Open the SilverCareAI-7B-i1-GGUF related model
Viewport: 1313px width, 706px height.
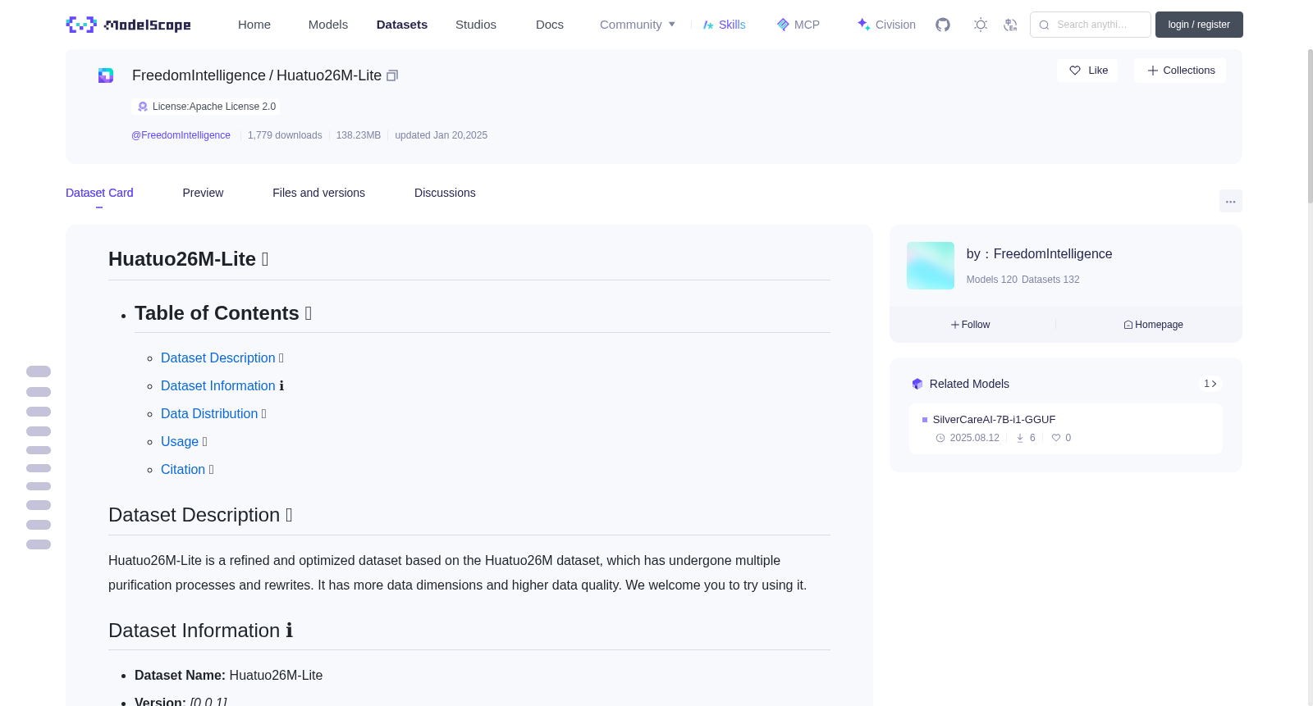click(x=994, y=420)
